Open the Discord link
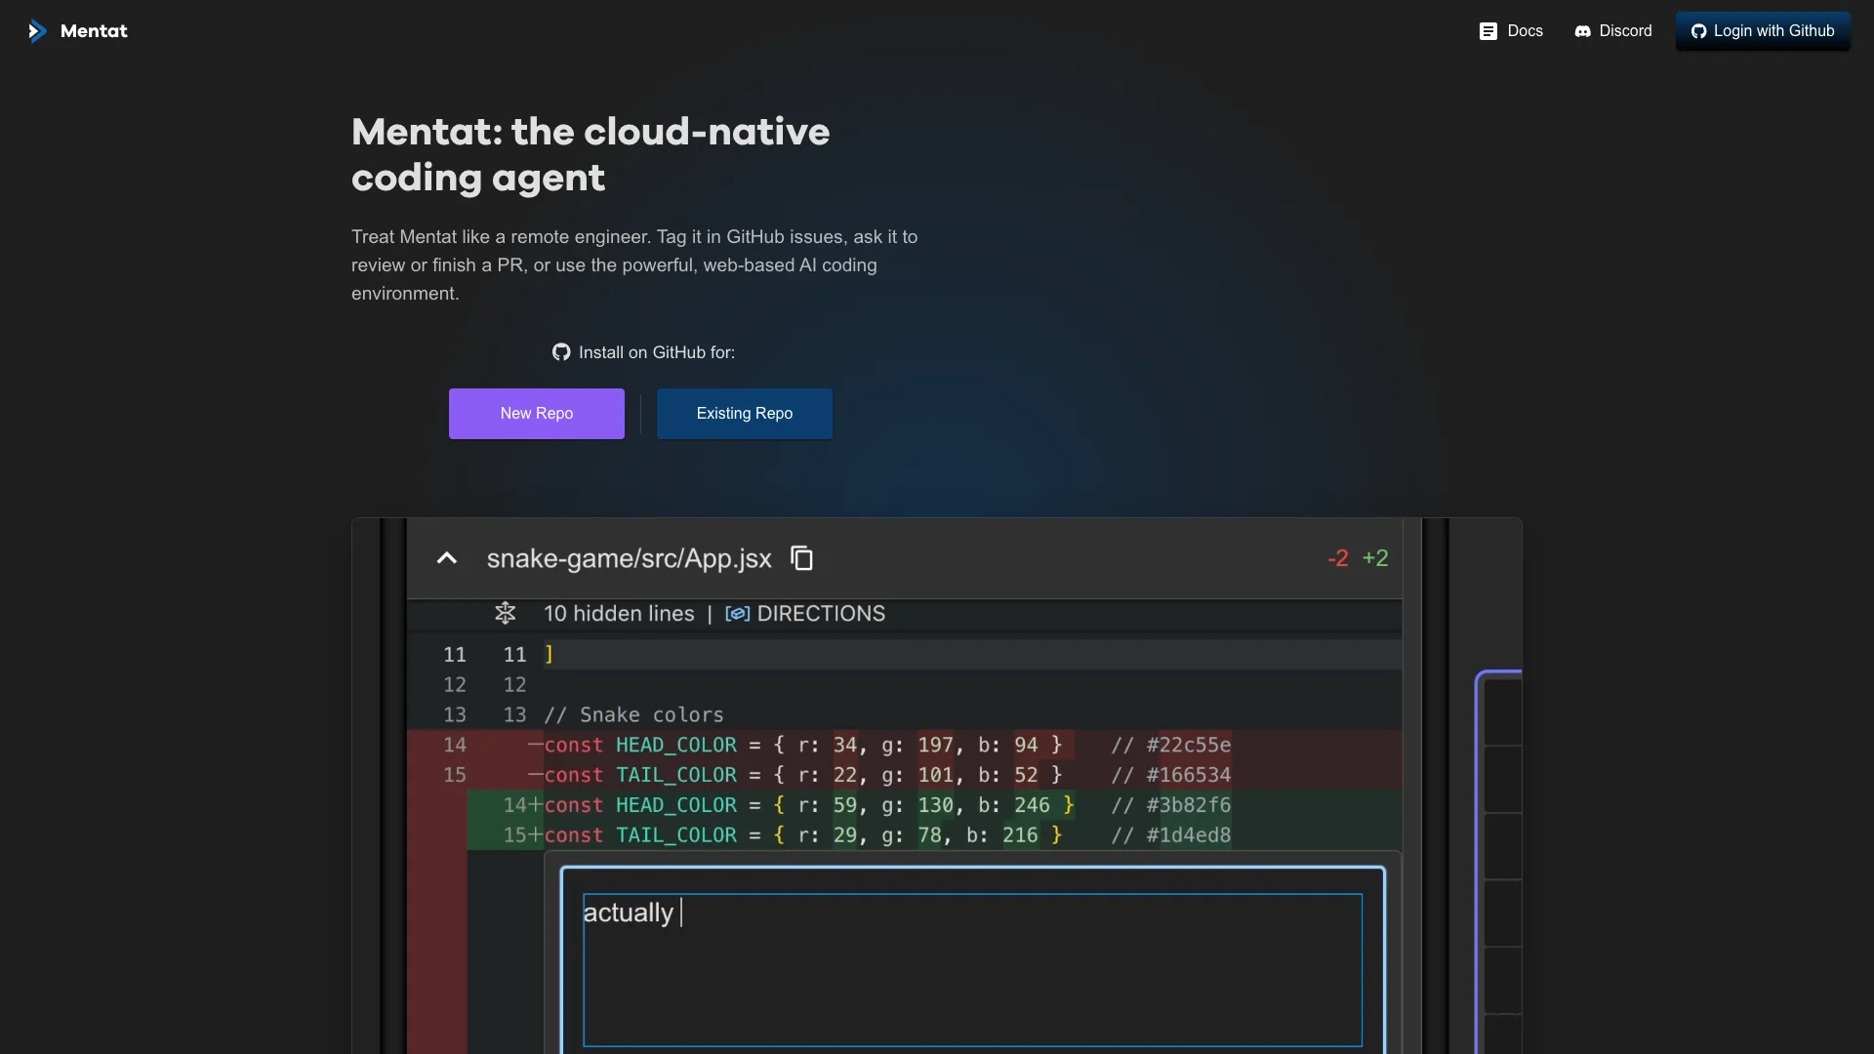 pyautogui.click(x=1625, y=31)
